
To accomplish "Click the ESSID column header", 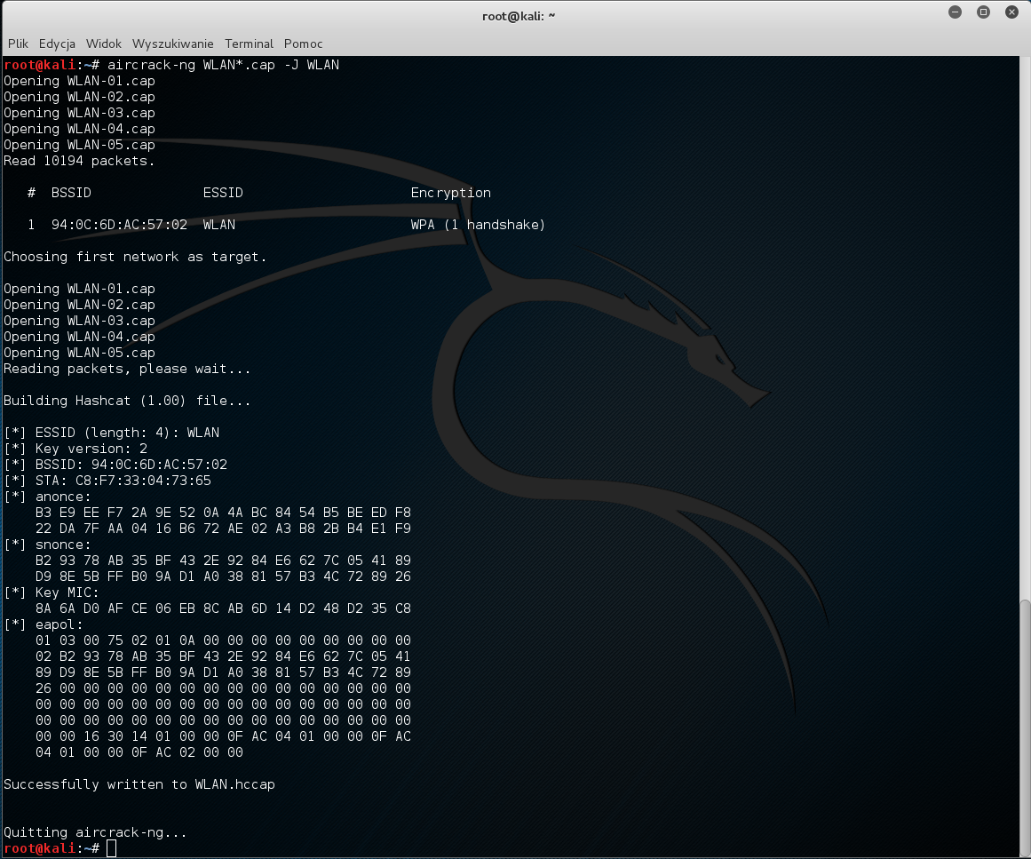I will click(223, 193).
